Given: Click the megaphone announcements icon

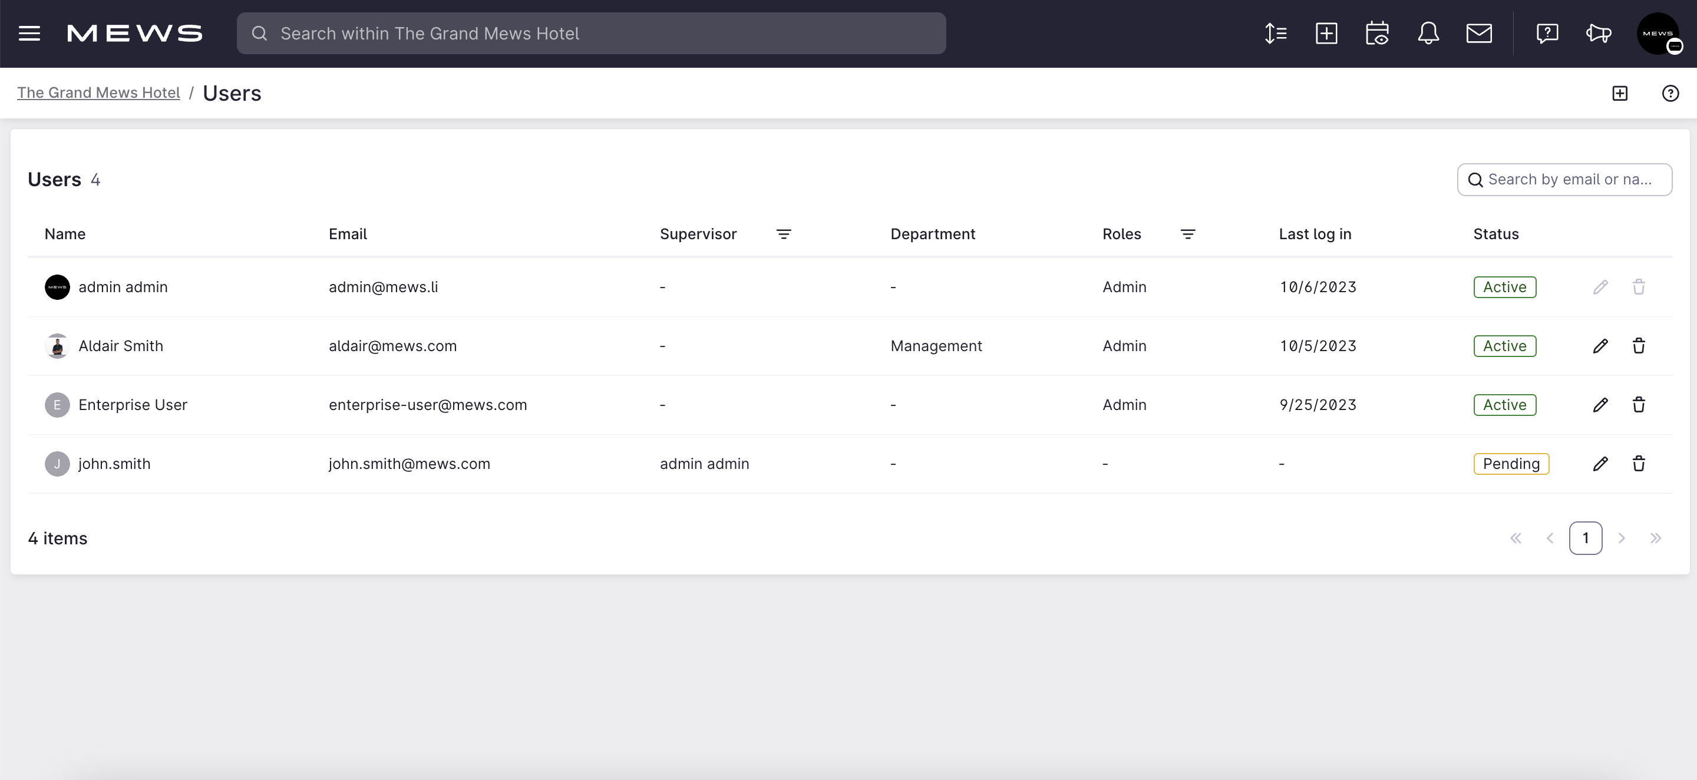Looking at the screenshot, I should click(1598, 34).
